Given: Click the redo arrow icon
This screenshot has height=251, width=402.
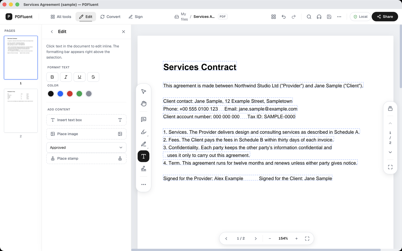Looking at the screenshot, I should click(x=294, y=17).
